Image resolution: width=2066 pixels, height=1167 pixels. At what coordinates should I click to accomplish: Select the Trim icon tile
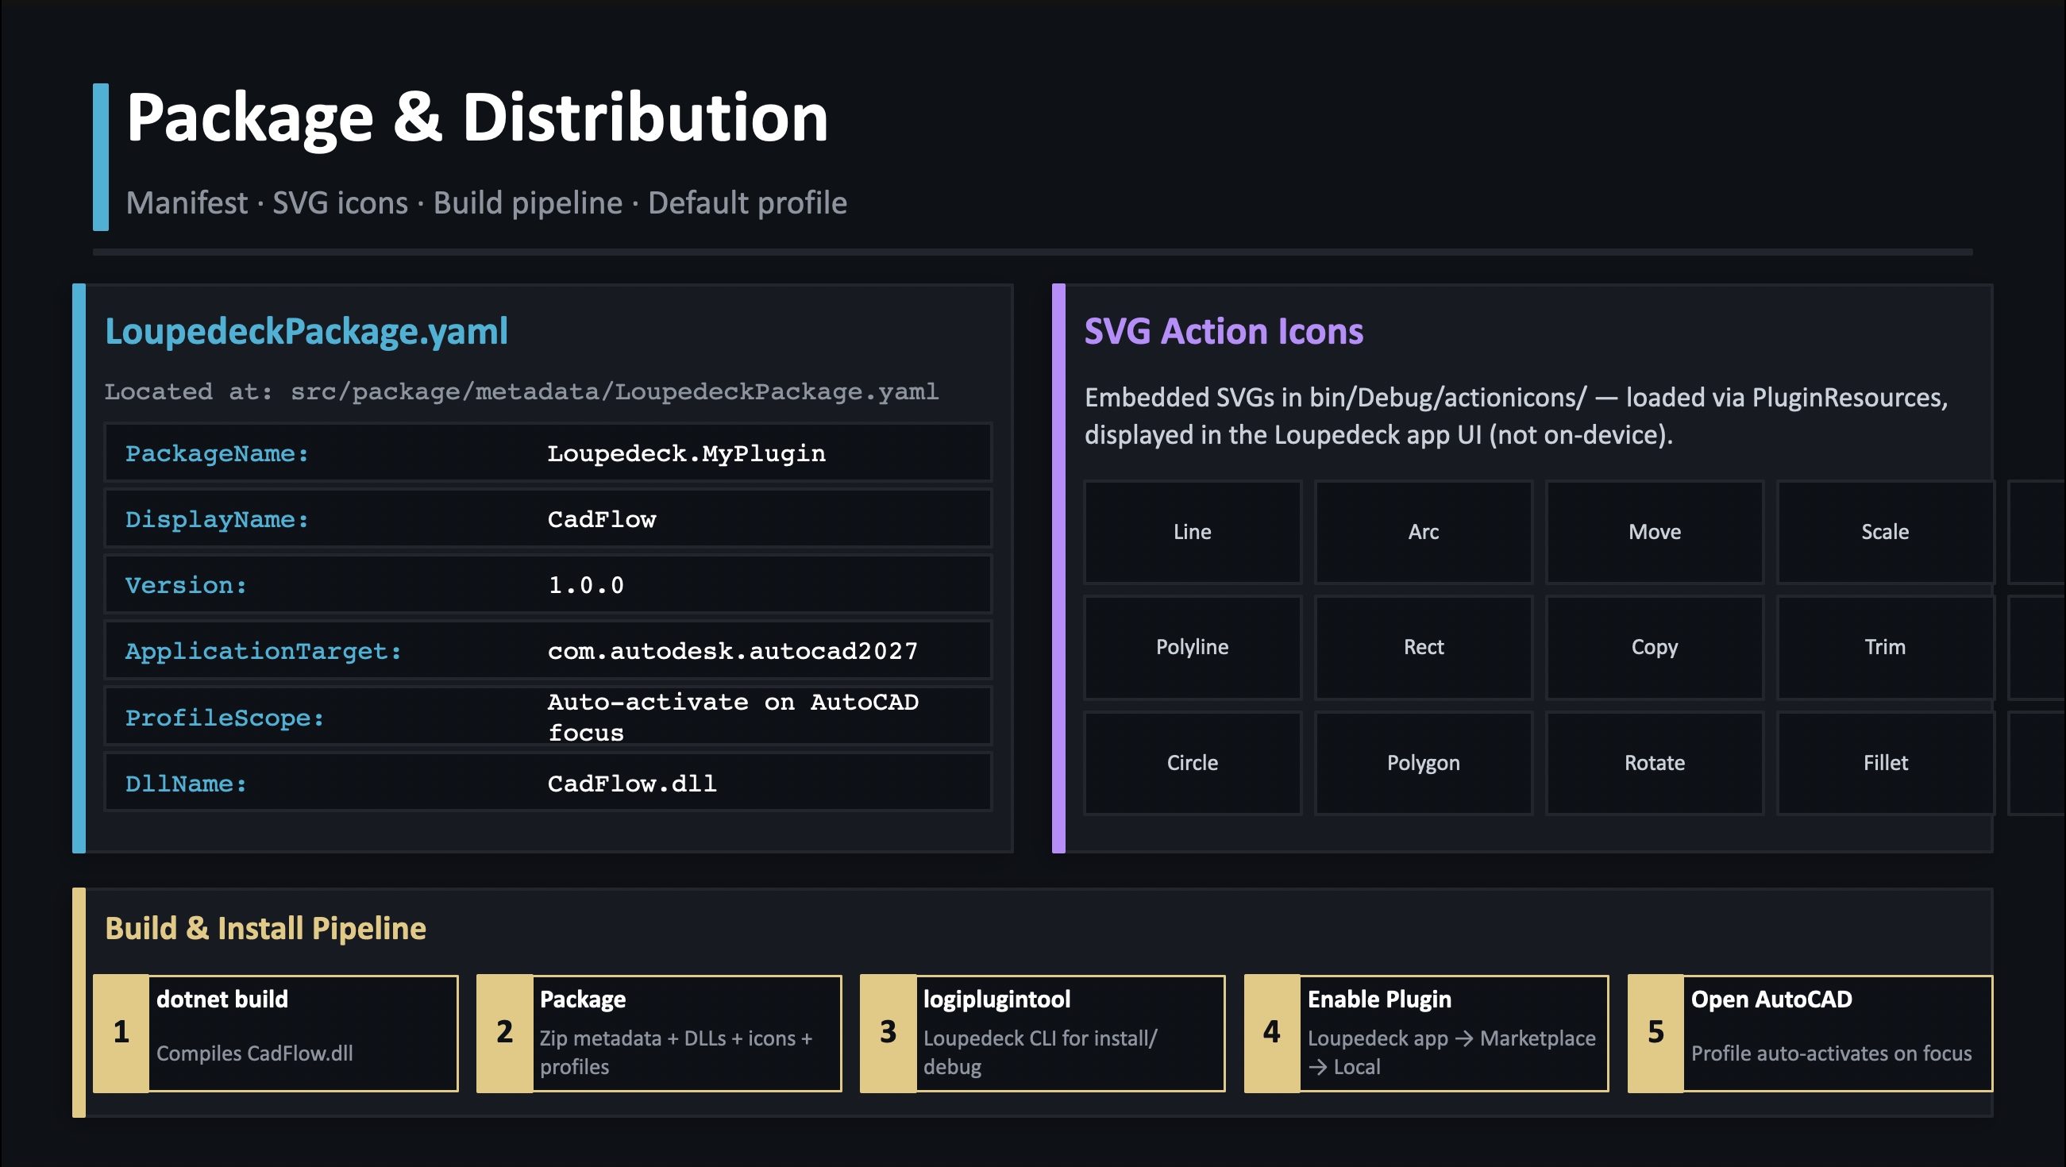pos(1885,647)
